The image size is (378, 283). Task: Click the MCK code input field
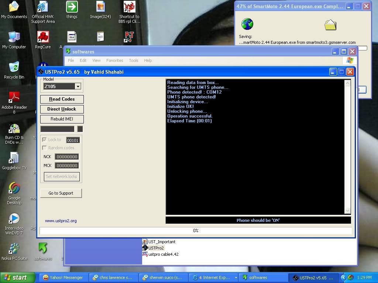click(x=67, y=165)
